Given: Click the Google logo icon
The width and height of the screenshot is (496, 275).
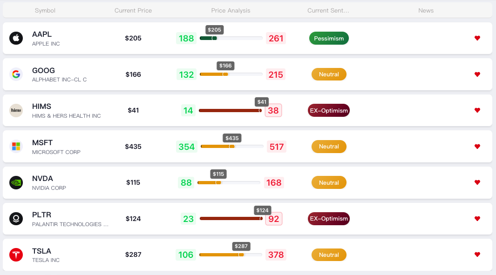Looking at the screenshot, I should [x=16, y=74].
